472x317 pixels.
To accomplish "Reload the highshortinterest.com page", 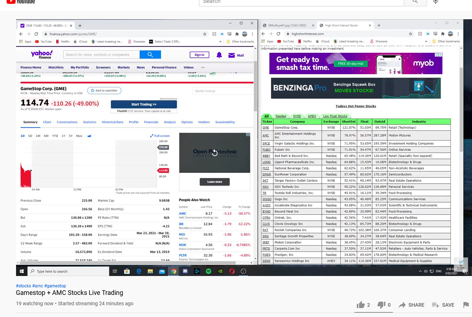I will (x=278, y=34).
